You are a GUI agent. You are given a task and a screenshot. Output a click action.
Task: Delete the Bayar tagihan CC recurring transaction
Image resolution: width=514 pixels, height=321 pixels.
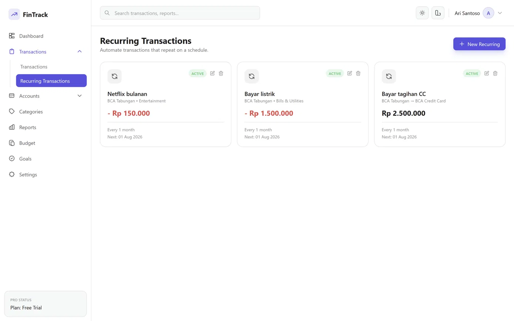point(495,73)
